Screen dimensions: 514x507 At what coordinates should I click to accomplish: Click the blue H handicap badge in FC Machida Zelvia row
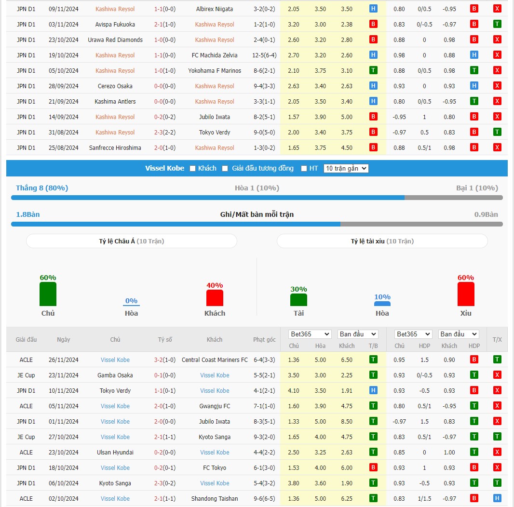click(474, 55)
